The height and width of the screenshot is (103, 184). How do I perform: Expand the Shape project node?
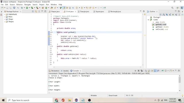point(5,19)
